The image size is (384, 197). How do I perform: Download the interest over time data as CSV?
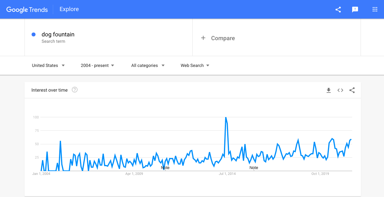click(x=329, y=90)
